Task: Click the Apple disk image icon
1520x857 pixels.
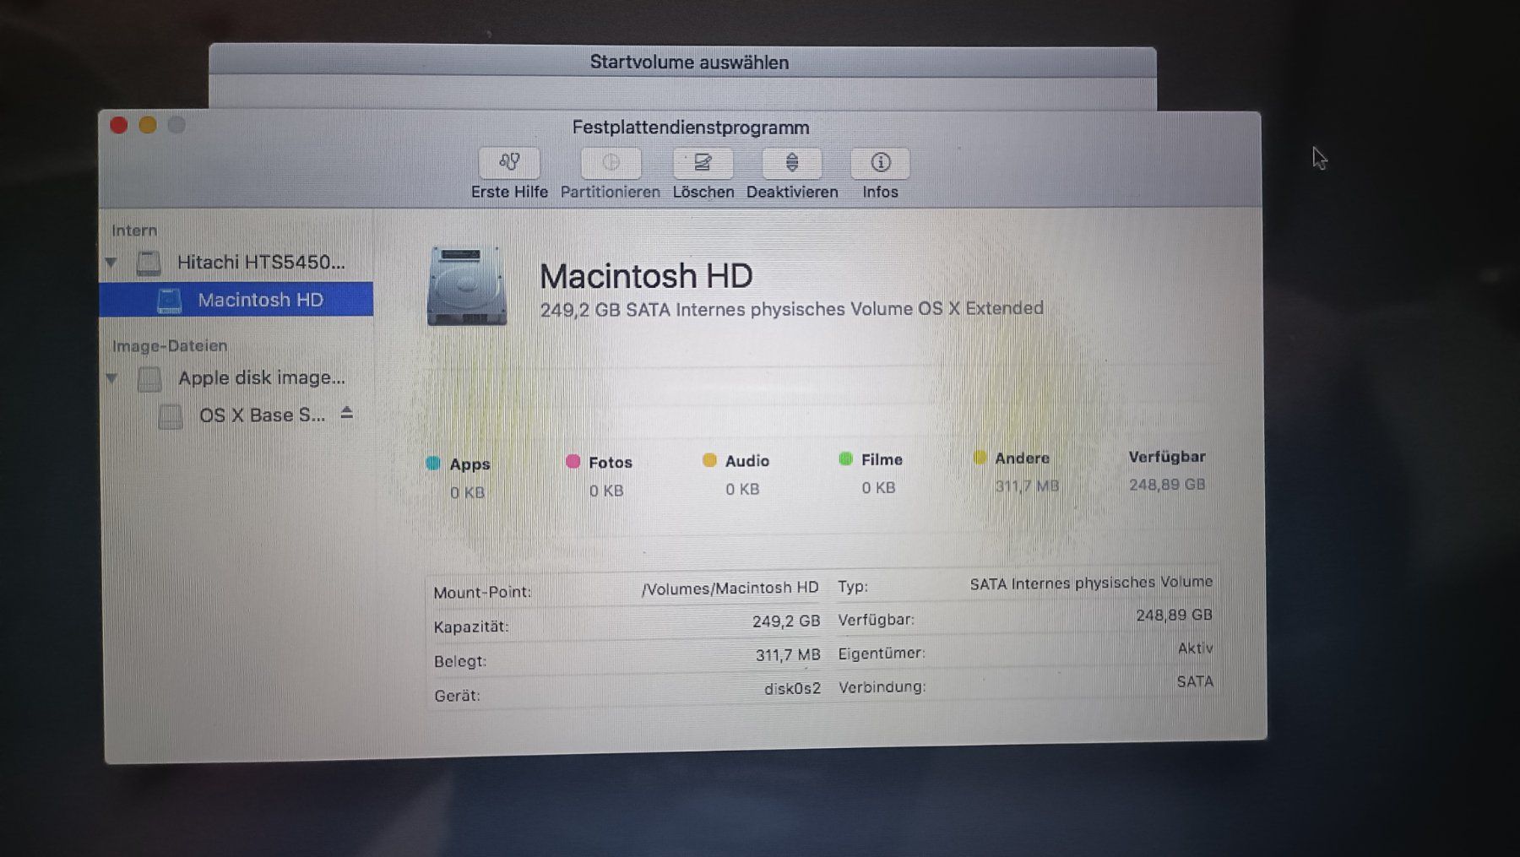Action: [x=149, y=379]
